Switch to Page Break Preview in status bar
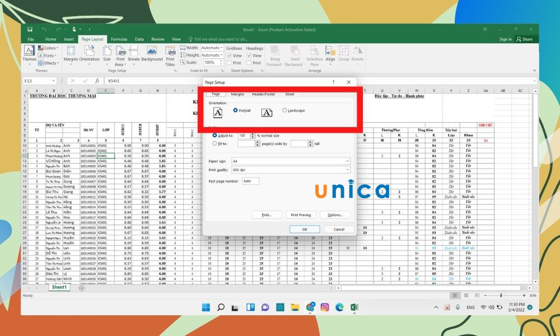560x336 pixels. 477,295
